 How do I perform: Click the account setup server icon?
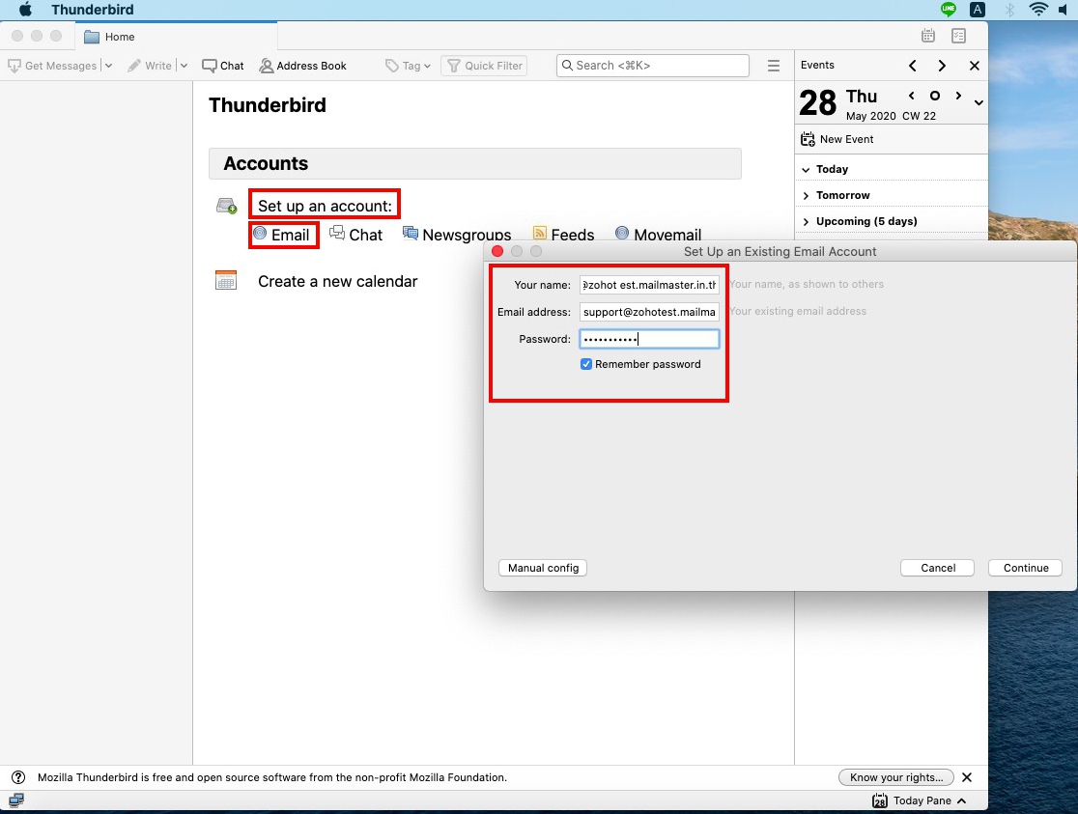pos(227,206)
